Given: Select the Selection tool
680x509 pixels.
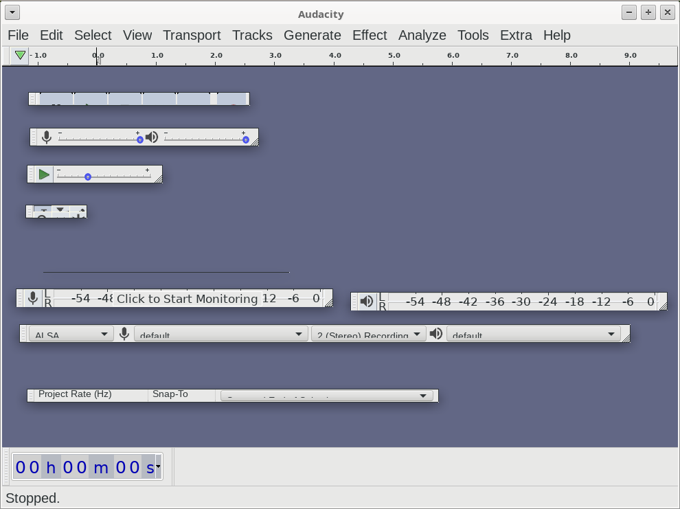Looking at the screenshot, I should [43, 208].
